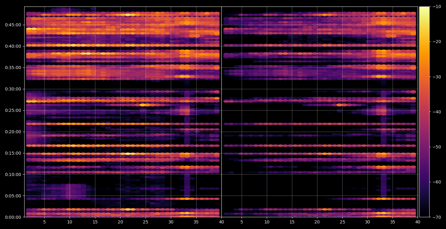Viewport: 446px width, 229px height.
Task: Select the 0:35:00 time label
Action: click(13, 68)
